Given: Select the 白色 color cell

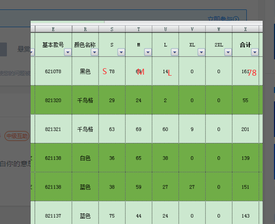Looking at the screenshot, I should 85,158.
